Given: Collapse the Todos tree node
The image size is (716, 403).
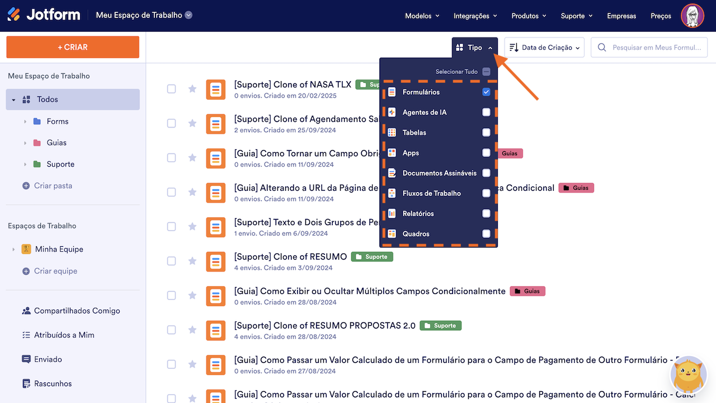Looking at the screenshot, I should pos(13,100).
